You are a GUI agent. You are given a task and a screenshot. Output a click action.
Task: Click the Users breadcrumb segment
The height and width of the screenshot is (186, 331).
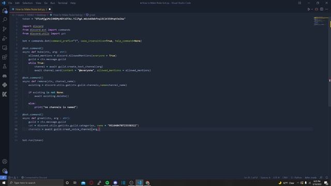[21, 15]
